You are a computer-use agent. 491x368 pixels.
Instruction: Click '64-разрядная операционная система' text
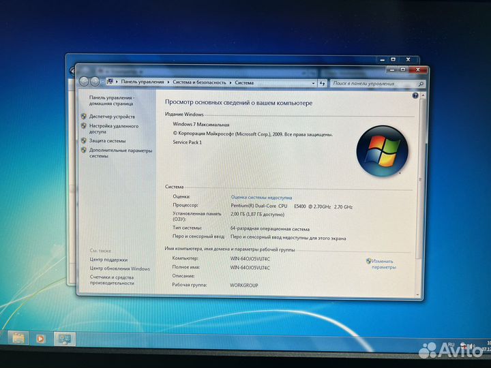(270, 229)
